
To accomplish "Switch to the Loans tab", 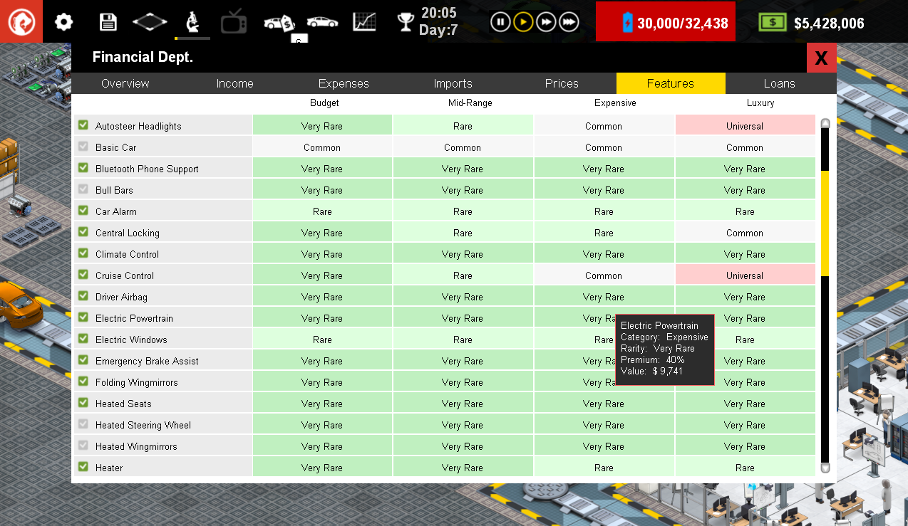I will (x=779, y=83).
